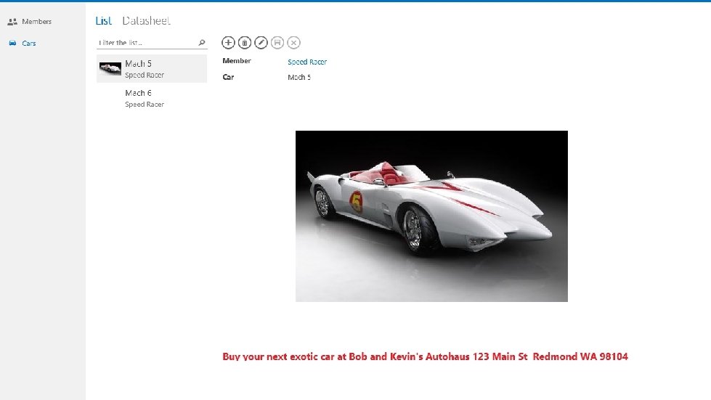Click the Members people icon
The width and height of the screenshot is (711, 400).
[12, 21]
